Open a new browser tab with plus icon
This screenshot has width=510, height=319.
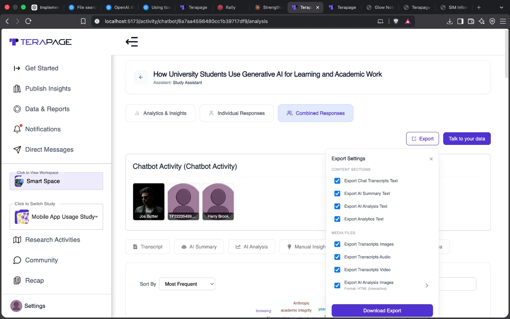[x=479, y=7]
